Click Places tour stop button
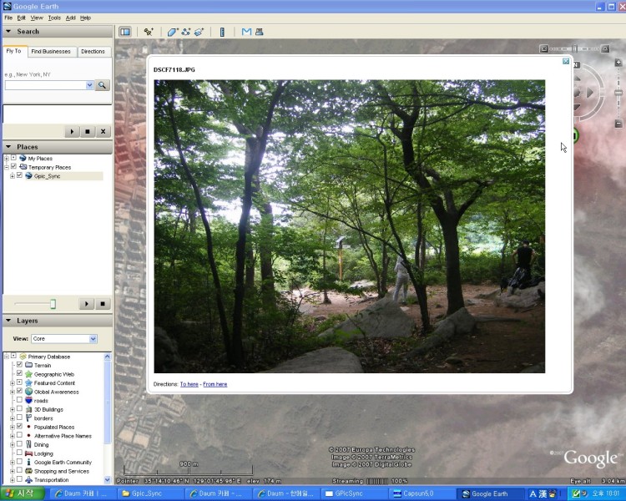626x501 pixels. [103, 304]
